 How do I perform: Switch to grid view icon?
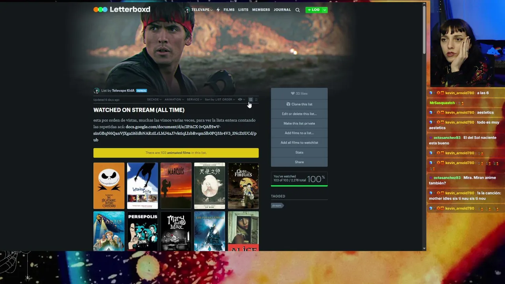(x=251, y=100)
